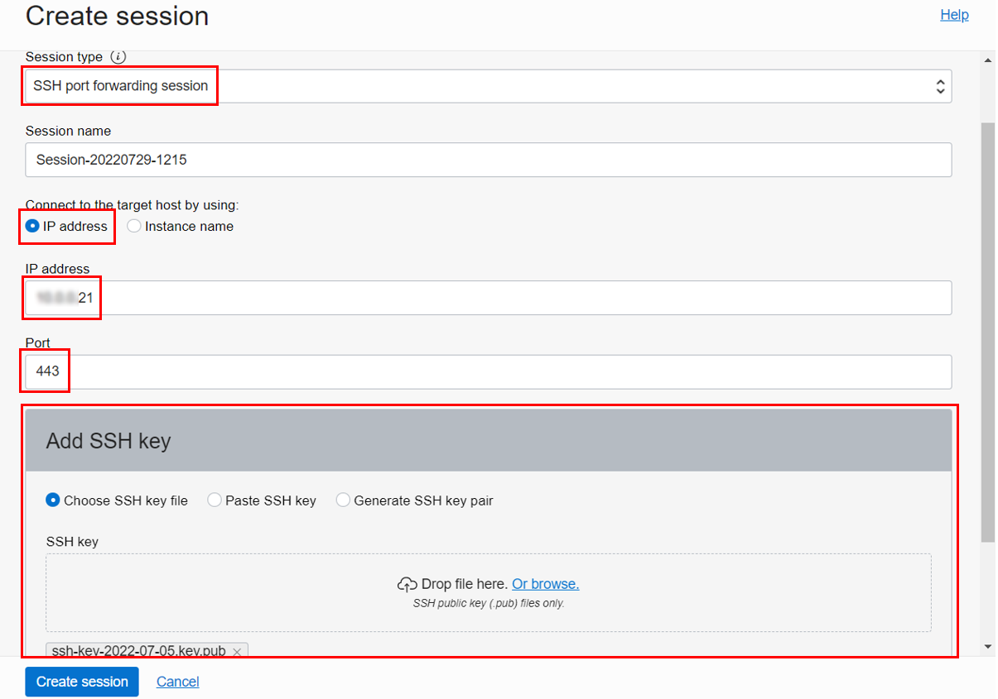Click the cloud upload icon in drop zone

click(x=407, y=583)
